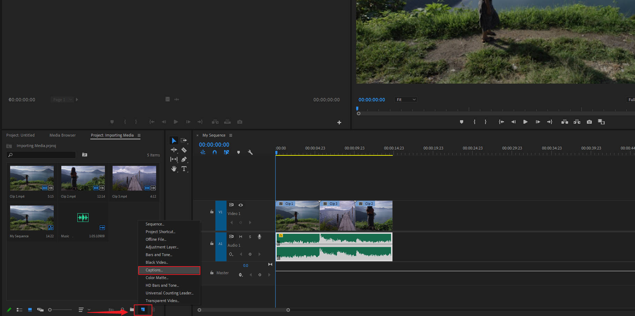Add marker in the timeline panel

(x=238, y=152)
